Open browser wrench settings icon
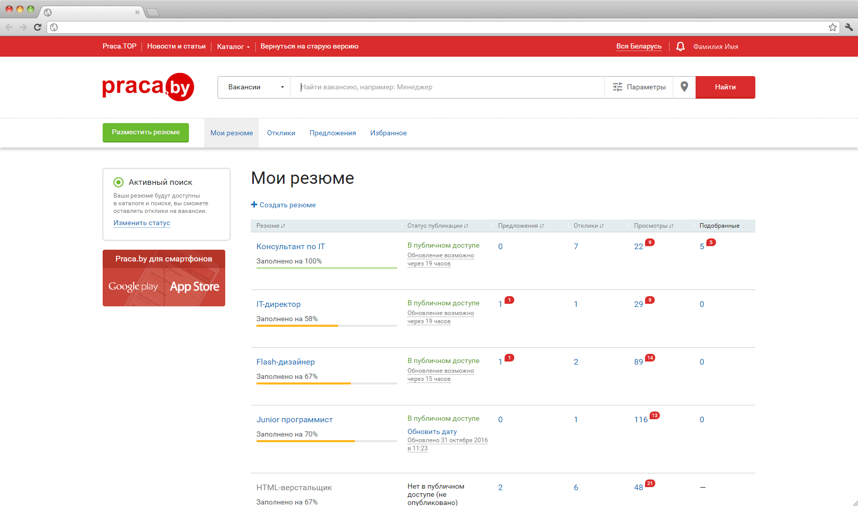This screenshot has width=858, height=506. pos(849,27)
